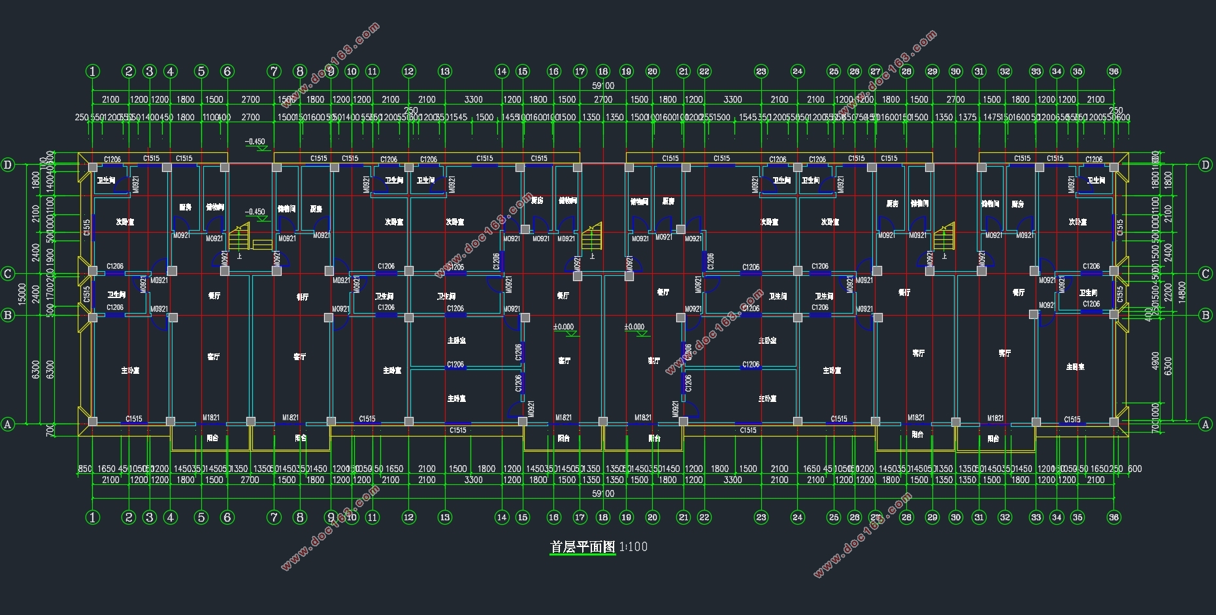Click axis bubble D on left side

(x=8, y=165)
